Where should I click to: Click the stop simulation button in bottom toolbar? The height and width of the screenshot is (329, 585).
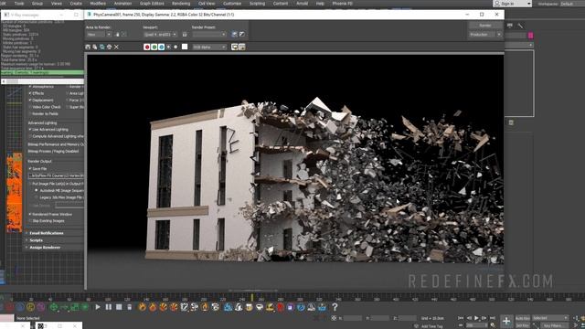[119, 307]
